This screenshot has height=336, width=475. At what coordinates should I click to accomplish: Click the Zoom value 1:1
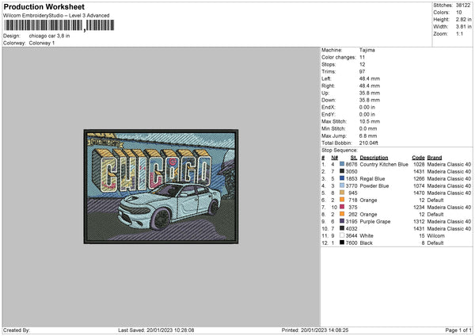(x=459, y=33)
